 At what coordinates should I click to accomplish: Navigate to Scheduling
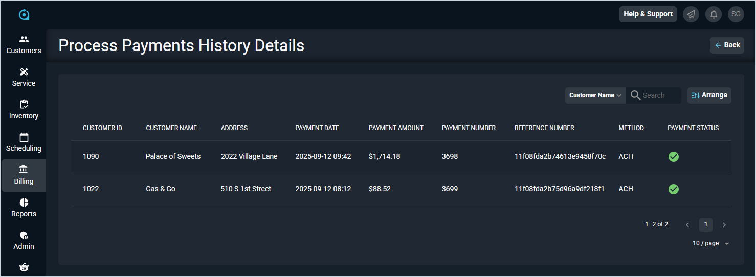pos(24,142)
